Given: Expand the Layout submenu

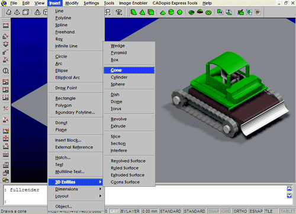Looking at the screenshot, I should (76, 196).
